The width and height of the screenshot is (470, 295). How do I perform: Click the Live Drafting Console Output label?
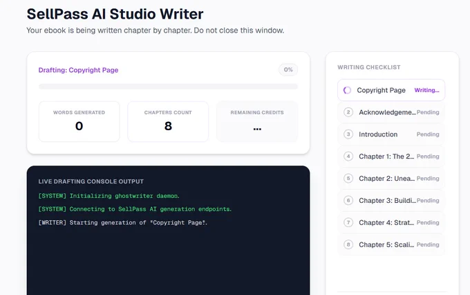click(91, 181)
